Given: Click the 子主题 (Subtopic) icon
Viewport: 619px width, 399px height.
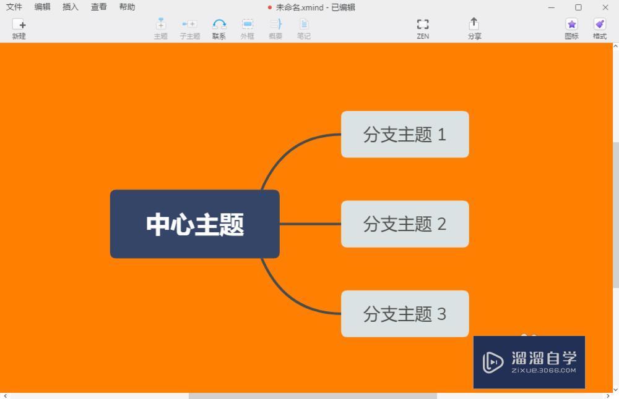Looking at the screenshot, I should (189, 28).
